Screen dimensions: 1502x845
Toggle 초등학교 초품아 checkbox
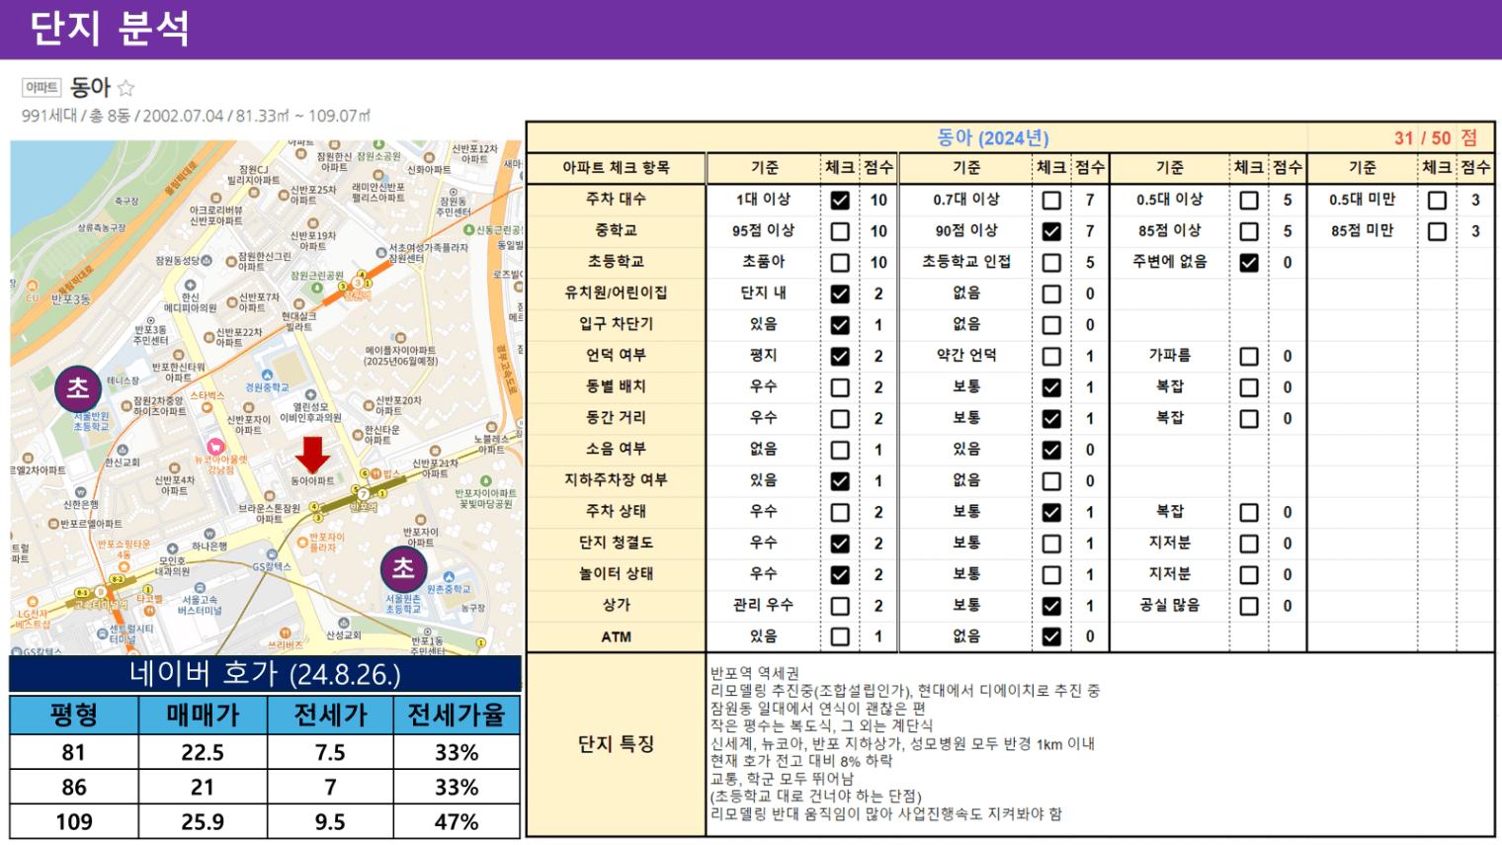pyautogui.click(x=840, y=263)
